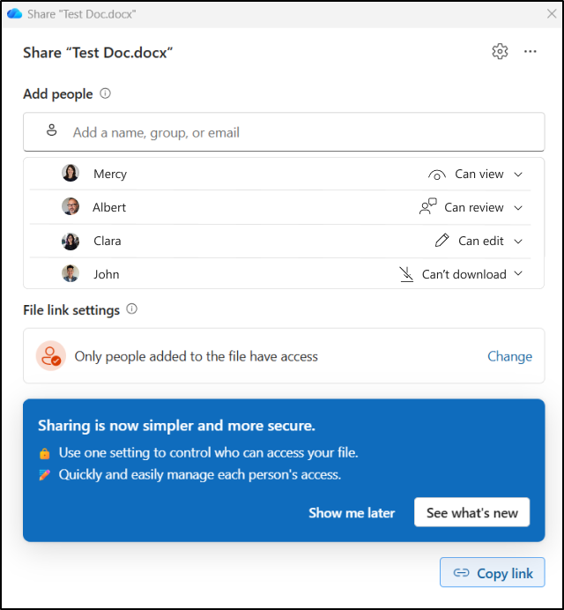Viewport: 564px width, 610px height.
Task: Click Mercy's profile picture
Action: 70,173
